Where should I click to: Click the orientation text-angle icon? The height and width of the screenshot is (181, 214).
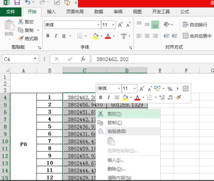(167, 24)
